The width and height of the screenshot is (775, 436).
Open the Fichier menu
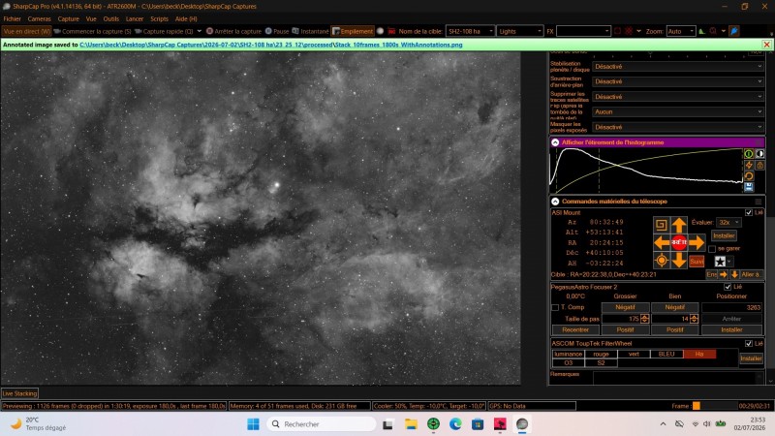(x=12, y=18)
